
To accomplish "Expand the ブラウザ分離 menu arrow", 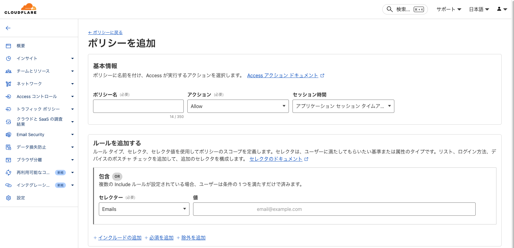I will 73,160.
